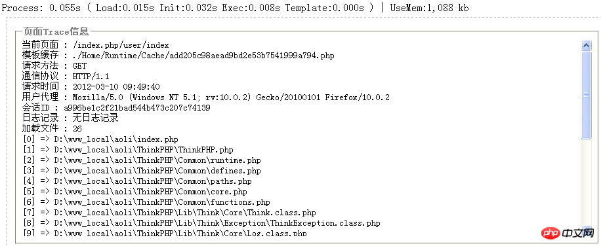Click the 请求方法 GET entry
The height and width of the screenshot is (246, 601).
[x=54, y=66]
